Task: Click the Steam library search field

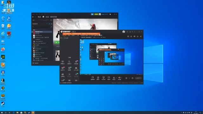Action: (41, 27)
